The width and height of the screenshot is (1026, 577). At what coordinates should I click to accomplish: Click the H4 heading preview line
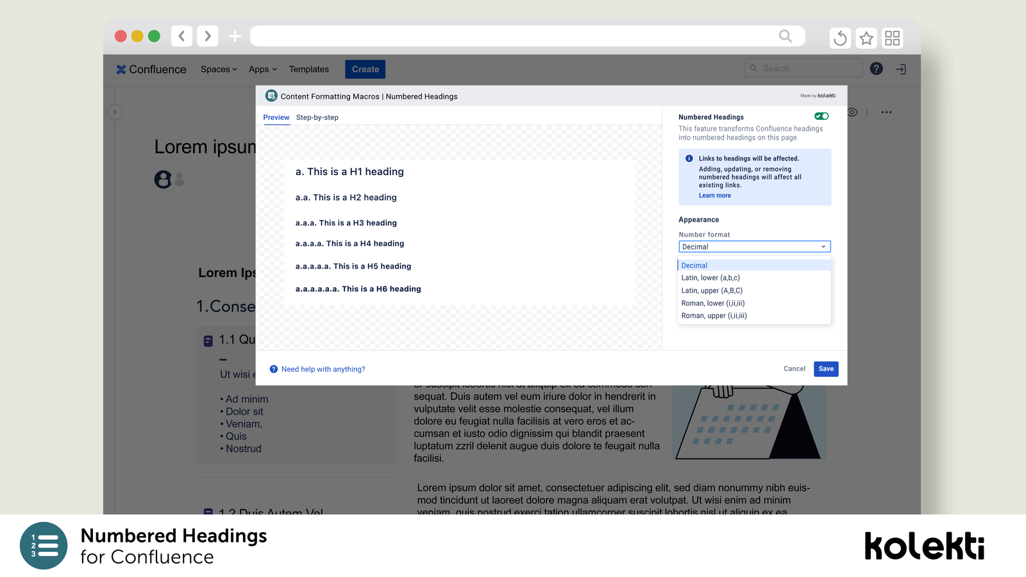350,244
